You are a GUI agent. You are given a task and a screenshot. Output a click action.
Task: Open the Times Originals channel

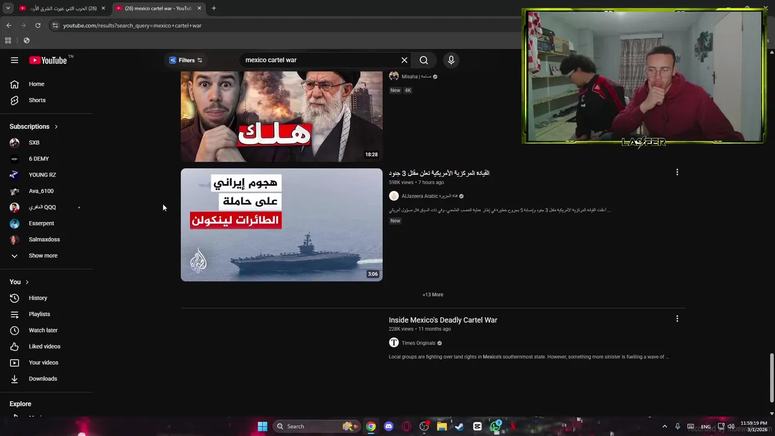click(418, 343)
